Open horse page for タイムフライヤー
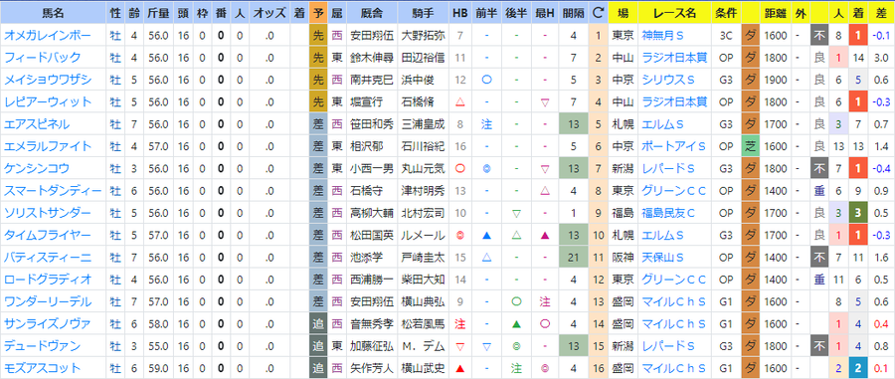 [48, 235]
